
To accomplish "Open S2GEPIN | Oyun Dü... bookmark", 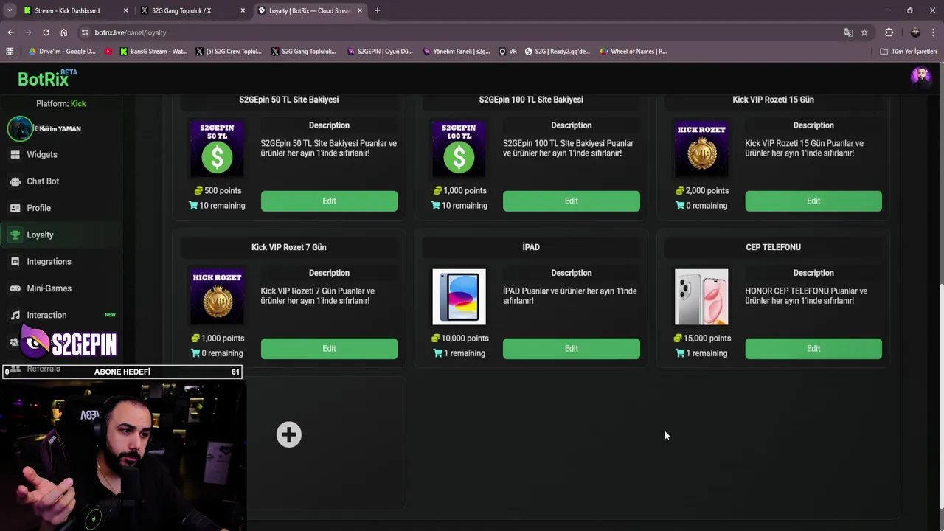I will click(380, 52).
